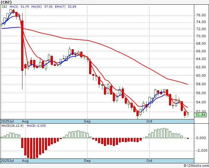Click the -2.000 MACD axis label

pos(202,150)
